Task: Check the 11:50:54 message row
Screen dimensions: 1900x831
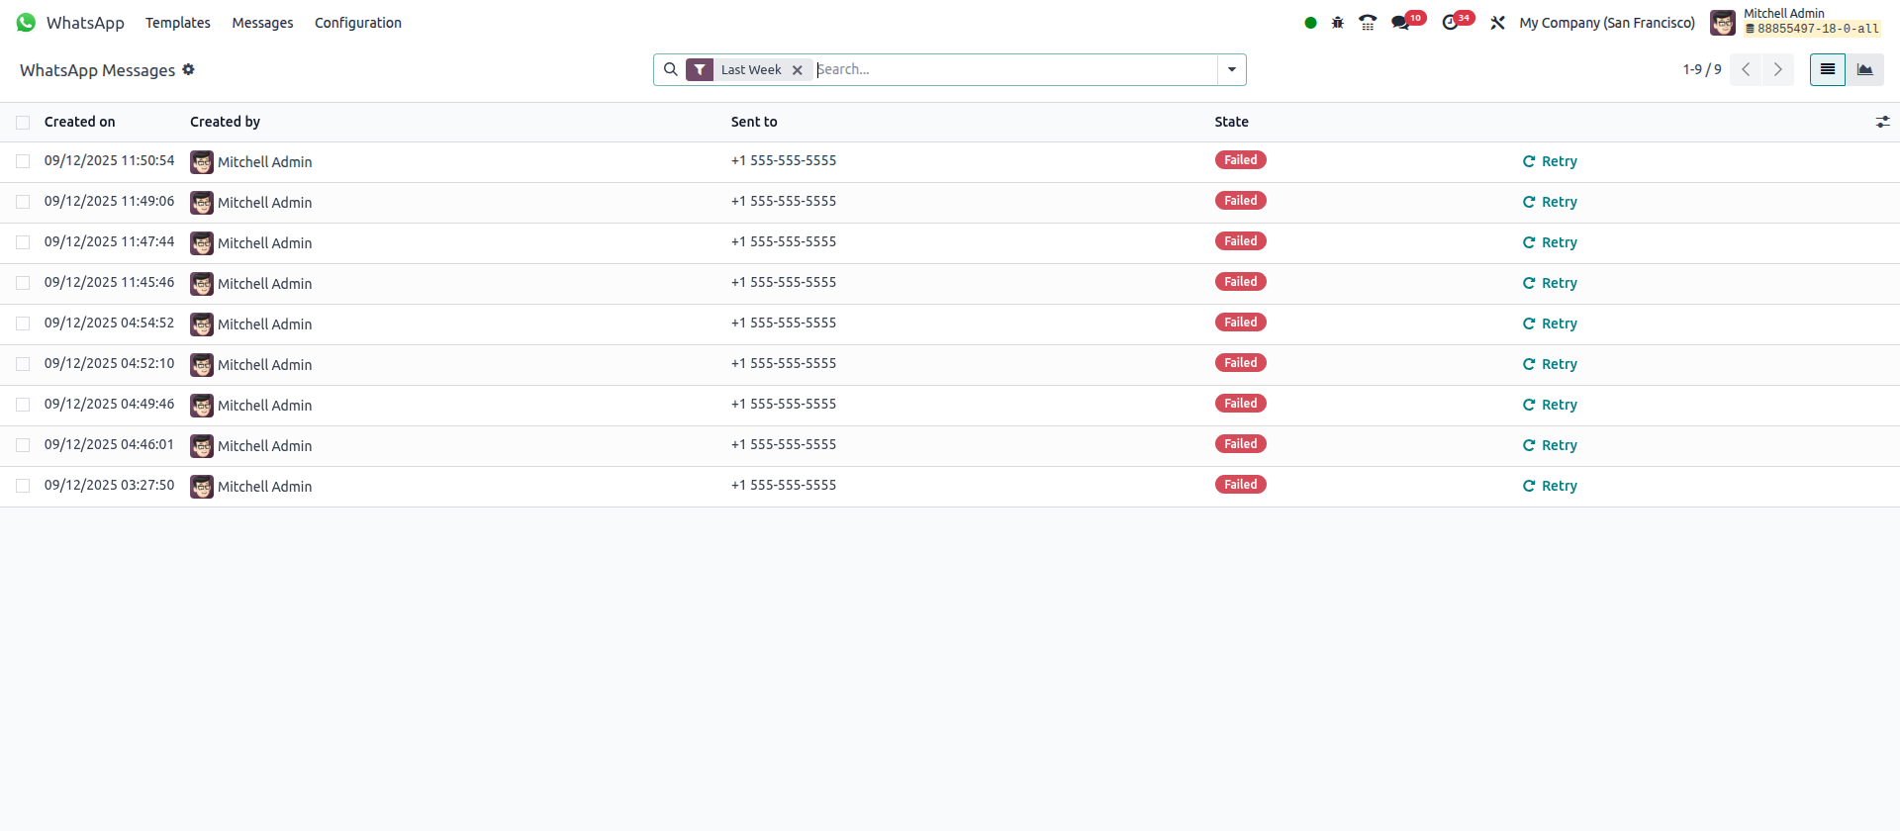Action: (23, 161)
